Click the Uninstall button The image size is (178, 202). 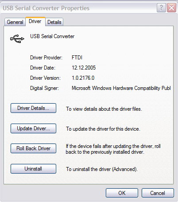click(33, 169)
